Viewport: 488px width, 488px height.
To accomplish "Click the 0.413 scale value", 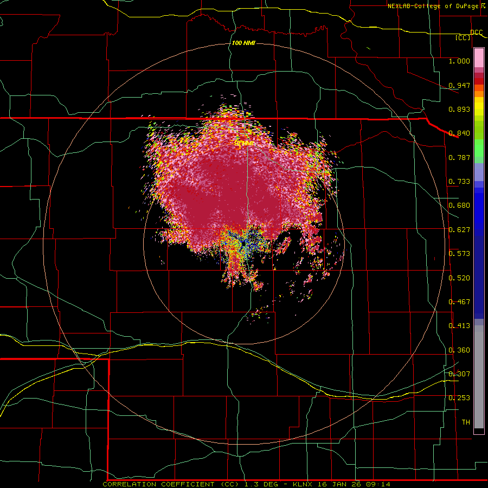I will click(x=459, y=326).
